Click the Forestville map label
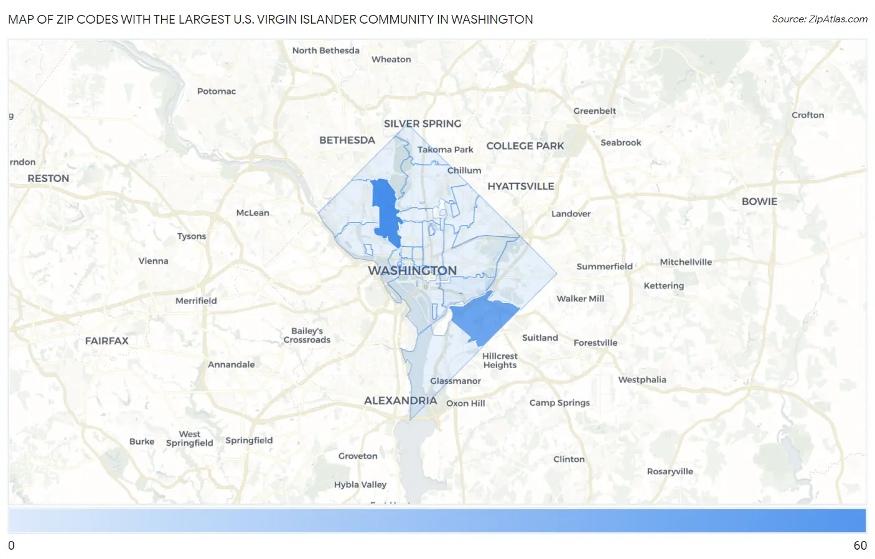Image resolution: width=875 pixels, height=559 pixels. click(x=596, y=343)
